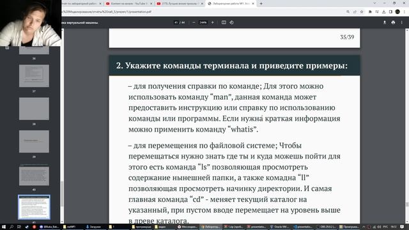Image resolution: width=409 pixels, height=230 pixels.
Task: Open OBS taskbar button
Action: point(326,227)
